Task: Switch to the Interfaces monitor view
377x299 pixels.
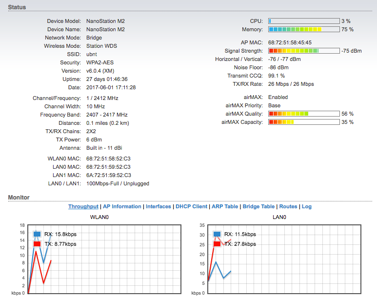Action: click(x=159, y=206)
